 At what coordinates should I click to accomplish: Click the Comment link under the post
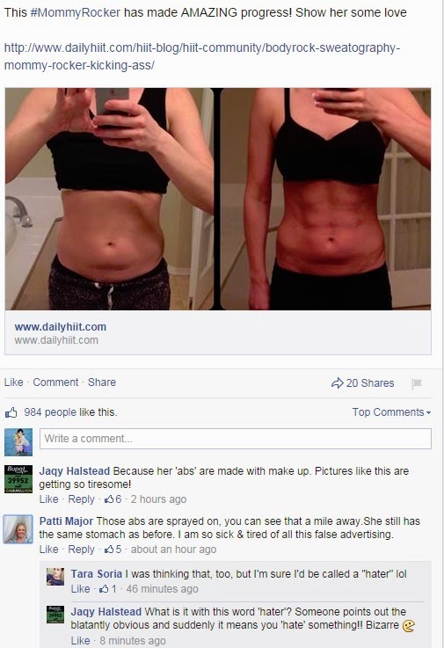coord(55,382)
